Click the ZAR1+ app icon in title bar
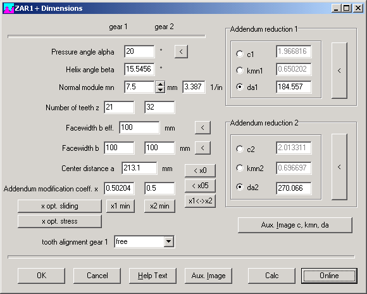The width and height of the screenshot is (367, 294). coord(9,8)
